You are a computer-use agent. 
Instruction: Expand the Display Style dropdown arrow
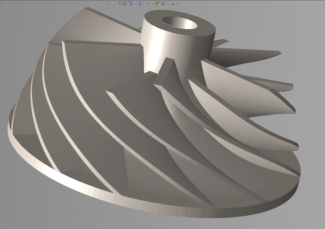(143, 4)
